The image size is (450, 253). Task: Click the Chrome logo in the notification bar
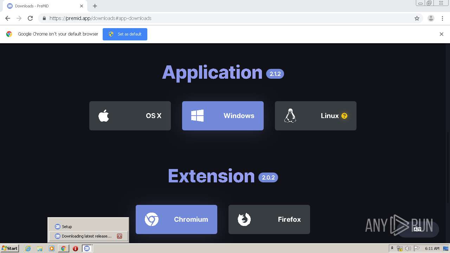(x=9, y=34)
